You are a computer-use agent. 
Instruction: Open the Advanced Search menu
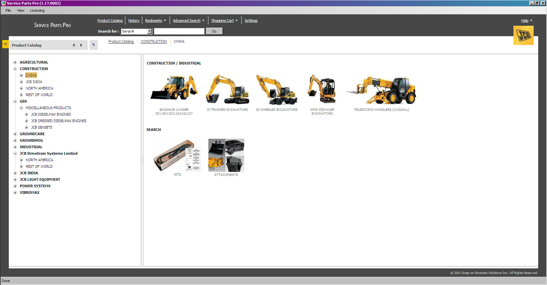pyautogui.click(x=188, y=21)
